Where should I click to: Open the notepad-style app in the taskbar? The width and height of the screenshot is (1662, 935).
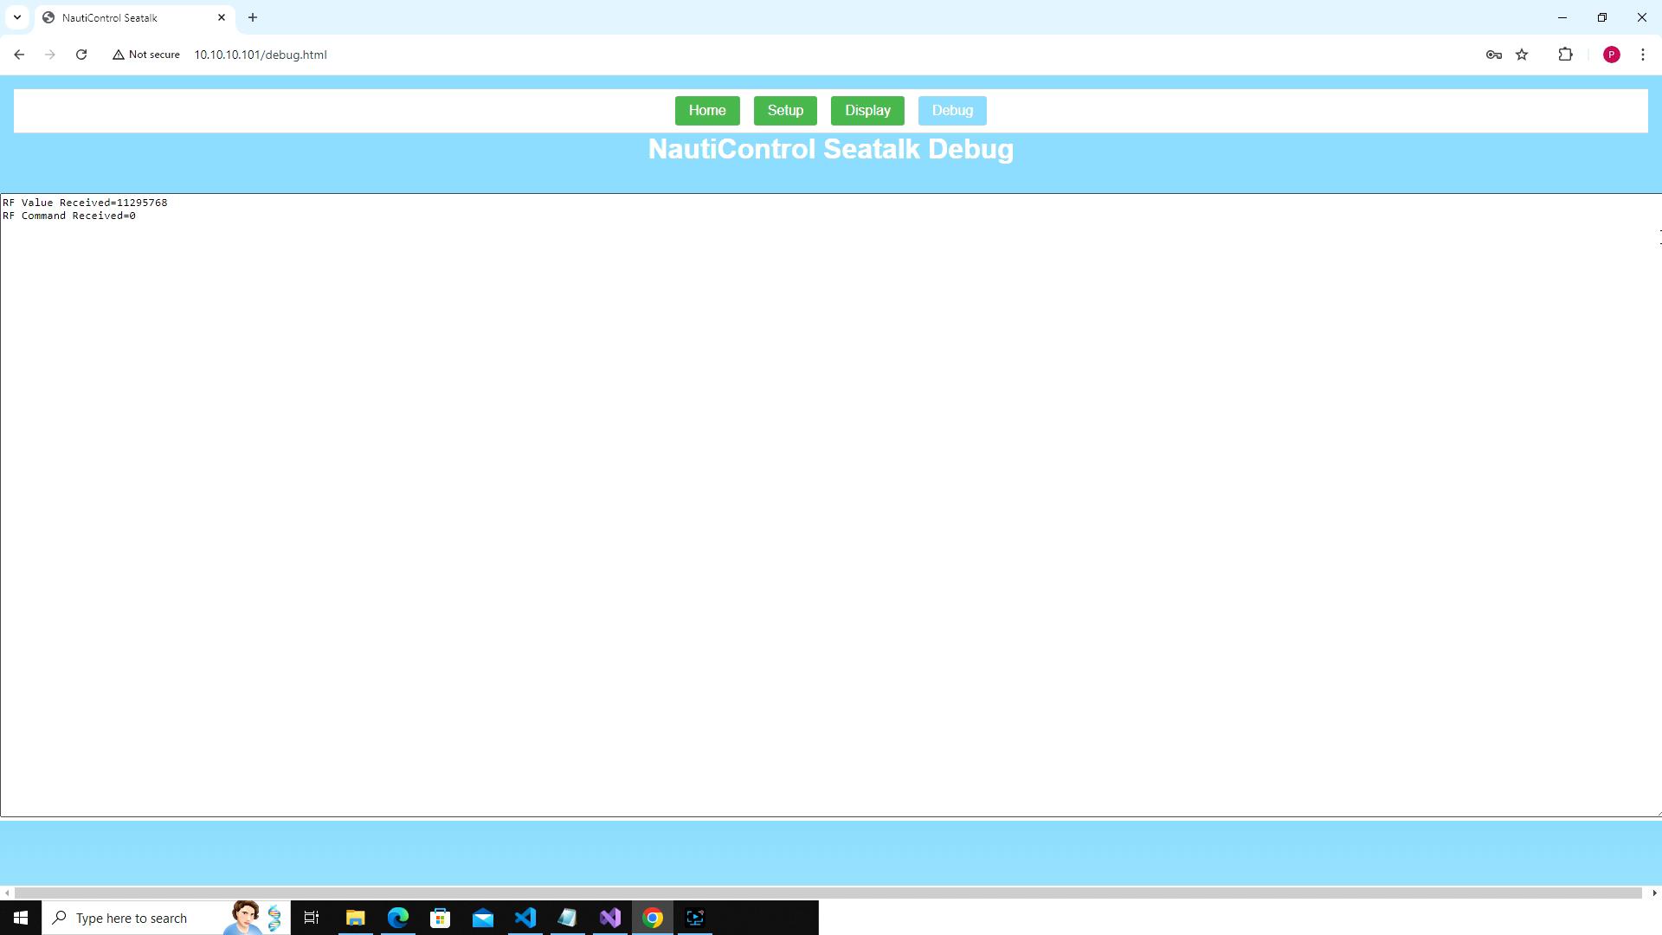[x=567, y=918]
